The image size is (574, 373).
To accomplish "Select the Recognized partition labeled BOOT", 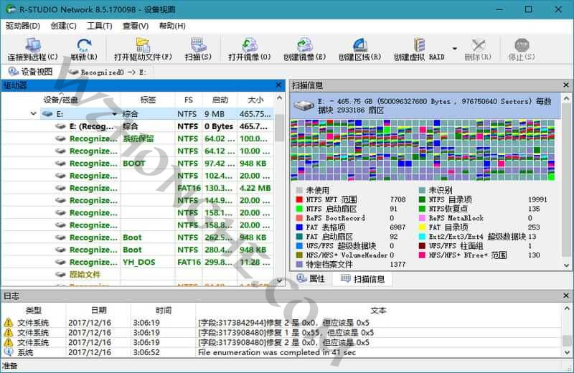I will click(138, 164).
